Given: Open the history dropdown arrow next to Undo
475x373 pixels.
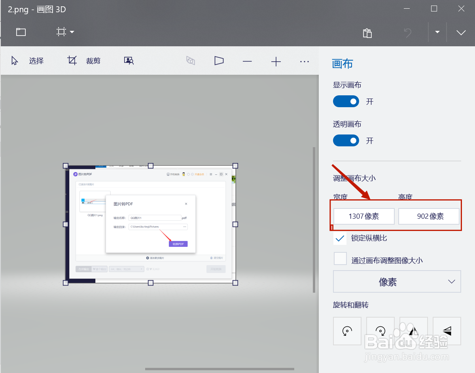Looking at the screenshot, I should tap(437, 32).
